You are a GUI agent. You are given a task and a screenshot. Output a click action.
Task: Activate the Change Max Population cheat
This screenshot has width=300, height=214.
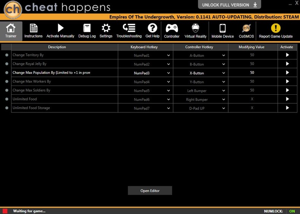(x=287, y=73)
